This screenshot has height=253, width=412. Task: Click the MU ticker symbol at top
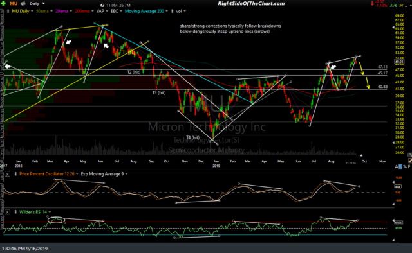tap(14, 4)
